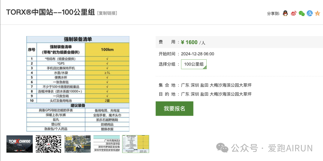
Task: Click table row 便携水杯
Action: click(78, 78)
